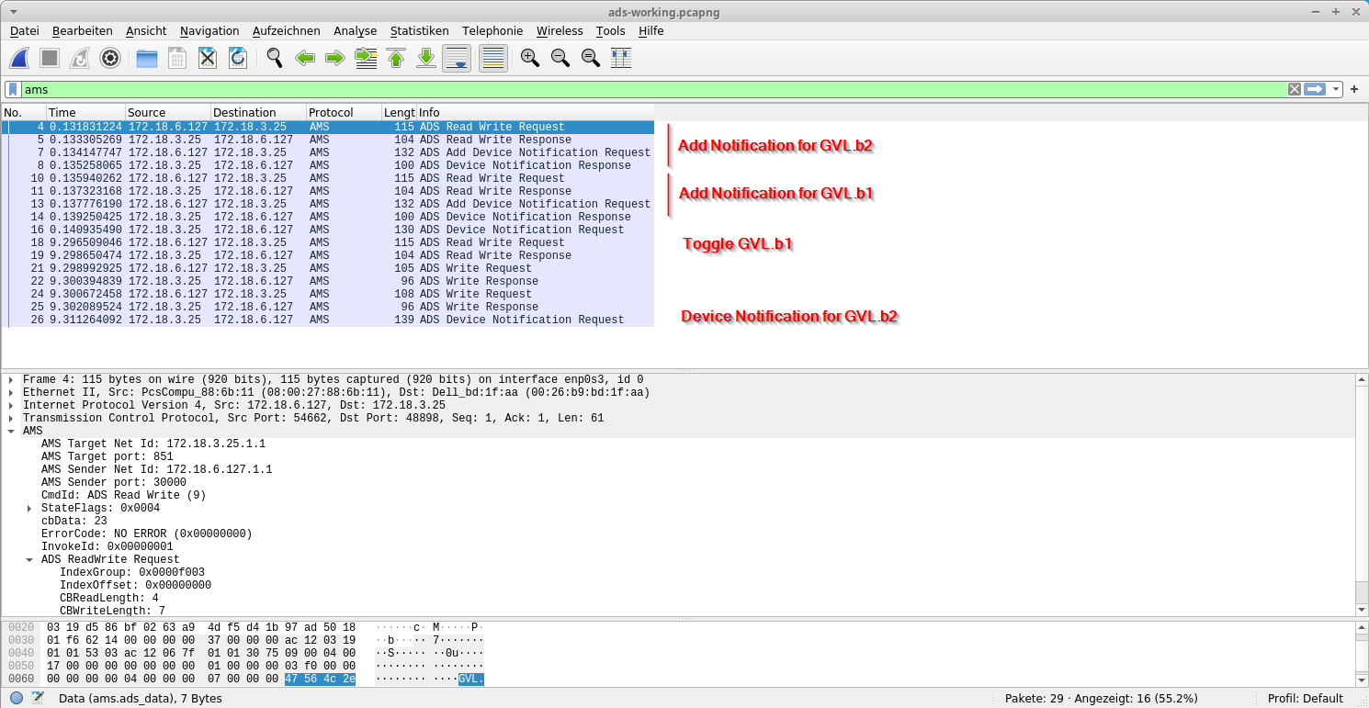
Task: Reload this capture file
Action: click(238, 59)
